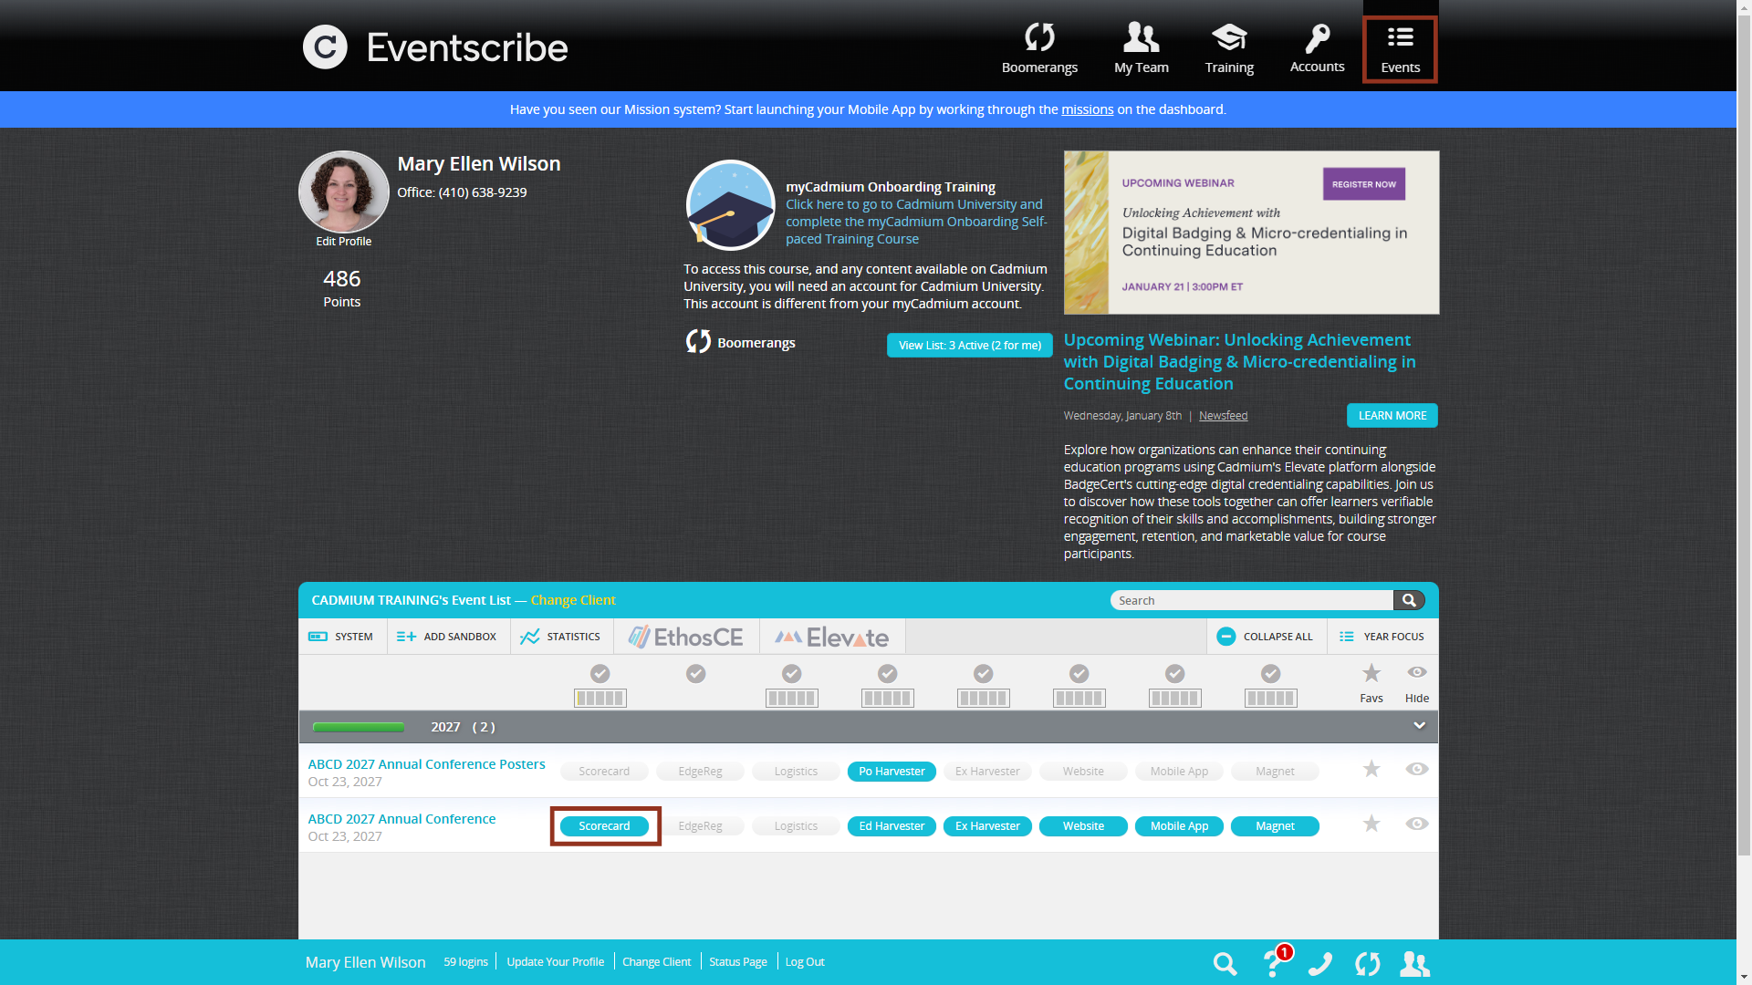Click the green 2027 progress bar

(x=358, y=727)
